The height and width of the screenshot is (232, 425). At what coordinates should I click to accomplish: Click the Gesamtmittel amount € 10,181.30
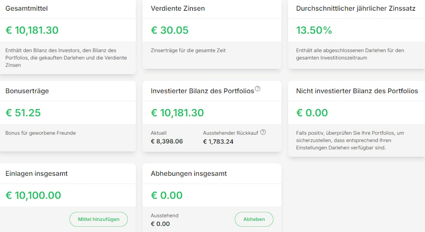[x=32, y=31]
